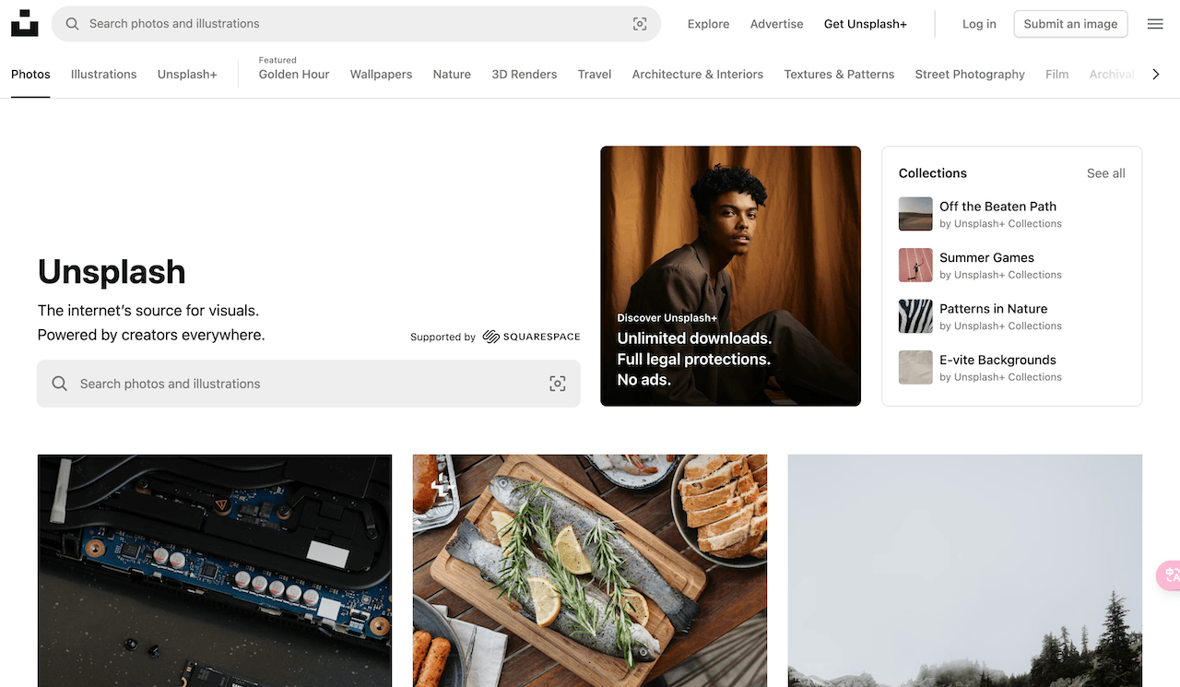Switch to the Illustrations tab
Viewport: 1180px width, 687px height.
coord(103,75)
